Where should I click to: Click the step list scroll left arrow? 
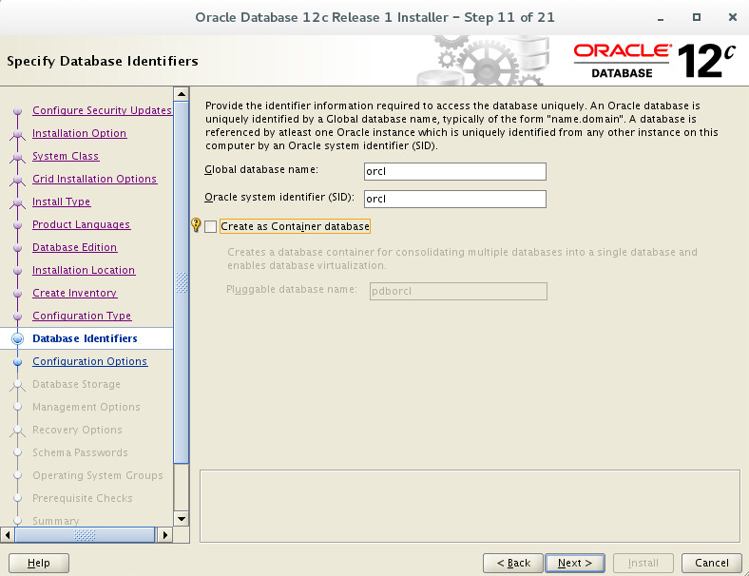(x=8, y=535)
